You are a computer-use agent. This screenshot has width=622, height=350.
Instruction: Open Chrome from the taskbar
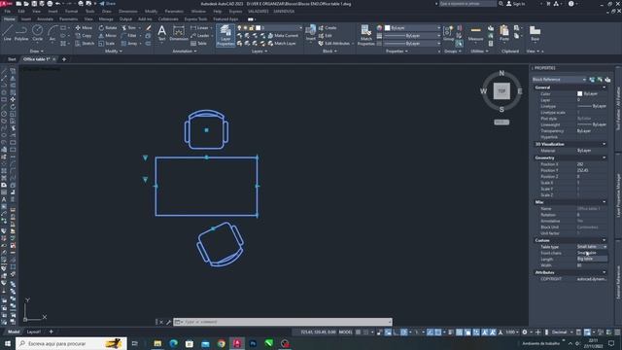pyautogui.click(x=221, y=343)
